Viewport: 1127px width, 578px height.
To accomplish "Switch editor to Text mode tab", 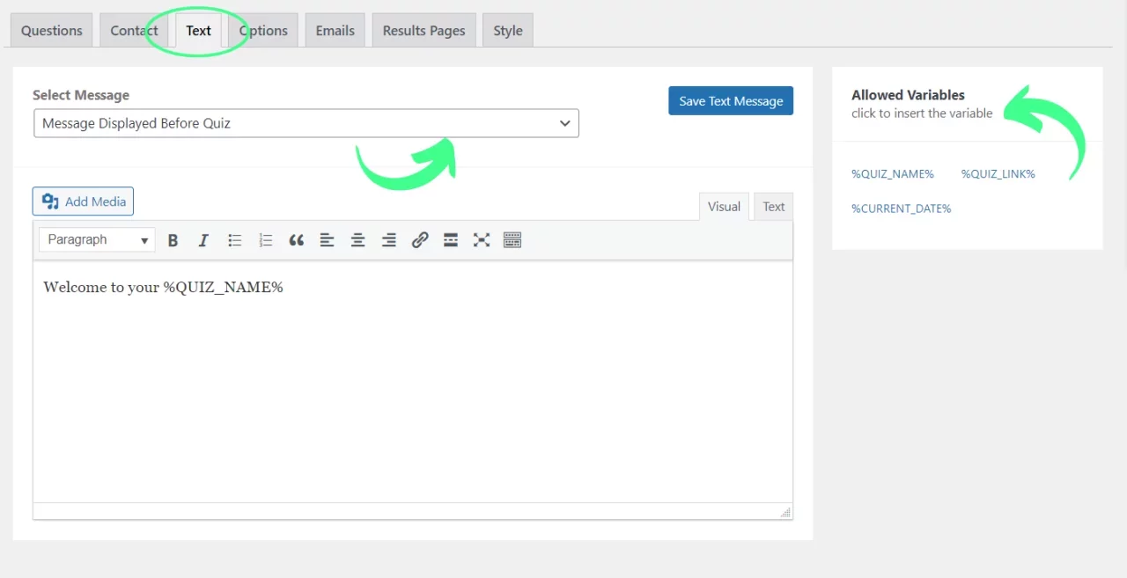I will tap(773, 207).
